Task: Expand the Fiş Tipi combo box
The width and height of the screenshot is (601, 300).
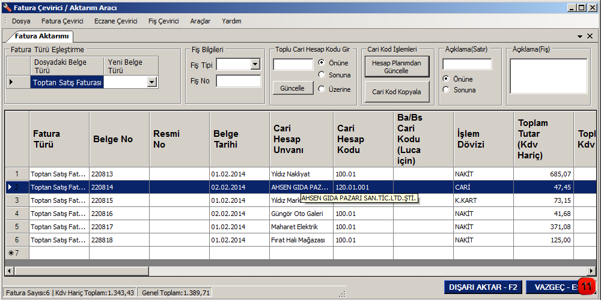Action: point(255,65)
